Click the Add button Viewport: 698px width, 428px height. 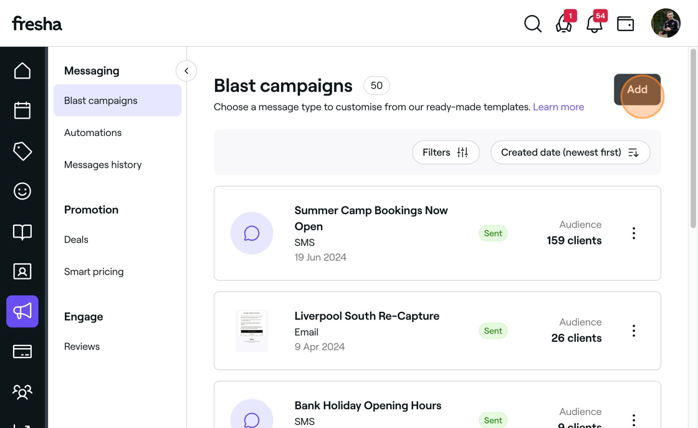637,89
